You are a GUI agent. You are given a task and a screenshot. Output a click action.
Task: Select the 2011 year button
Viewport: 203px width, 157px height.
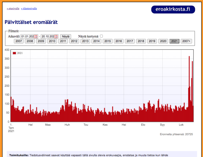[63, 41]
